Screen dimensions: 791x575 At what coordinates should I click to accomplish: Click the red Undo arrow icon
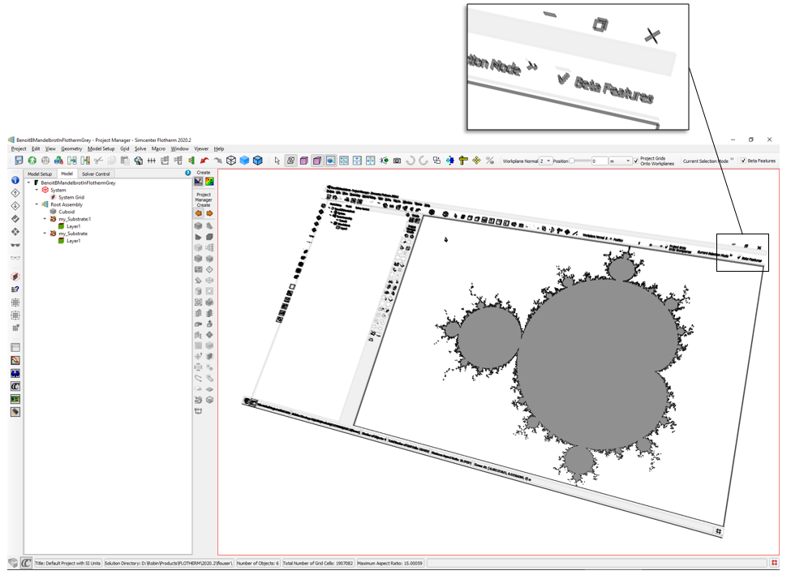[204, 161]
